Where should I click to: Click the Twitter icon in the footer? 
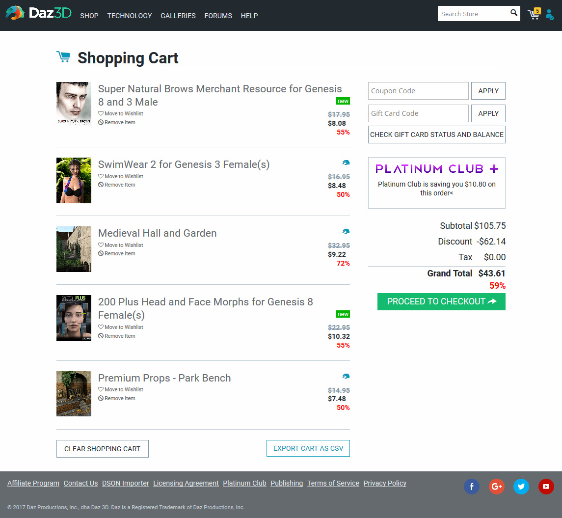pos(521,487)
